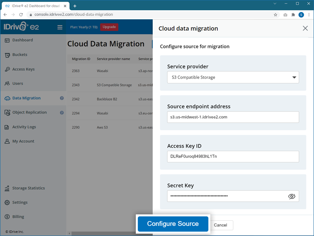
Task: Open the Users page
Action: (18, 83)
